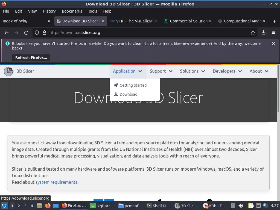Close the Download 3D Slicer tab

click(103, 21)
